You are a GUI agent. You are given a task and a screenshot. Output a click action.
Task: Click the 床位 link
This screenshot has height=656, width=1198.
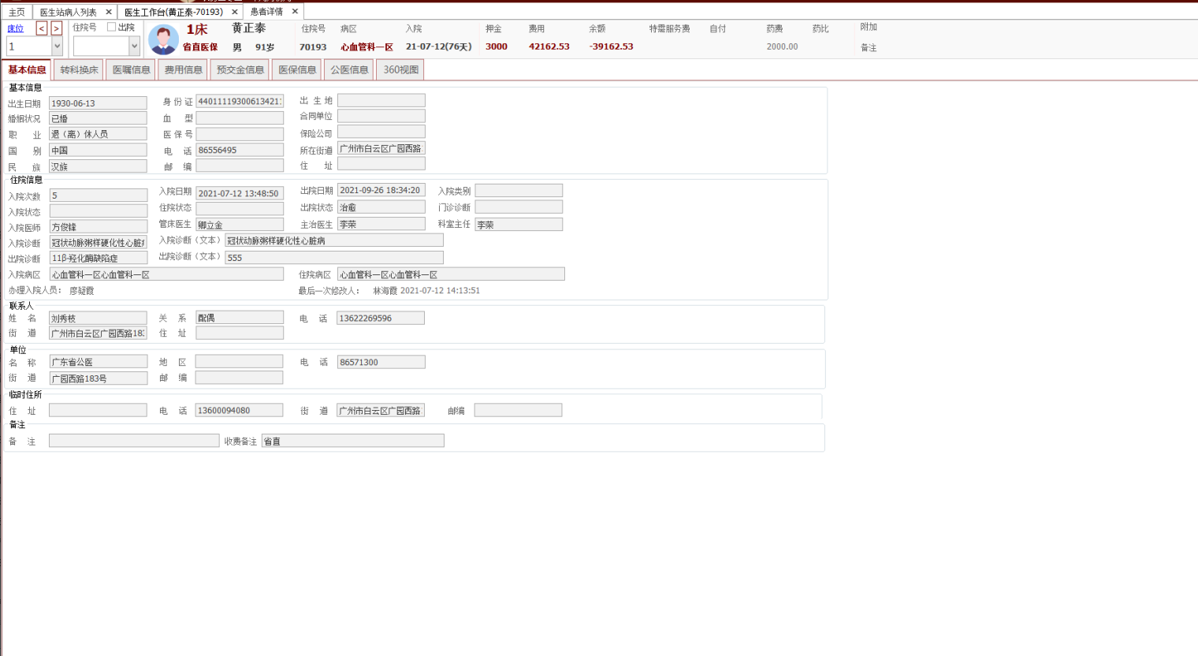click(x=16, y=28)
